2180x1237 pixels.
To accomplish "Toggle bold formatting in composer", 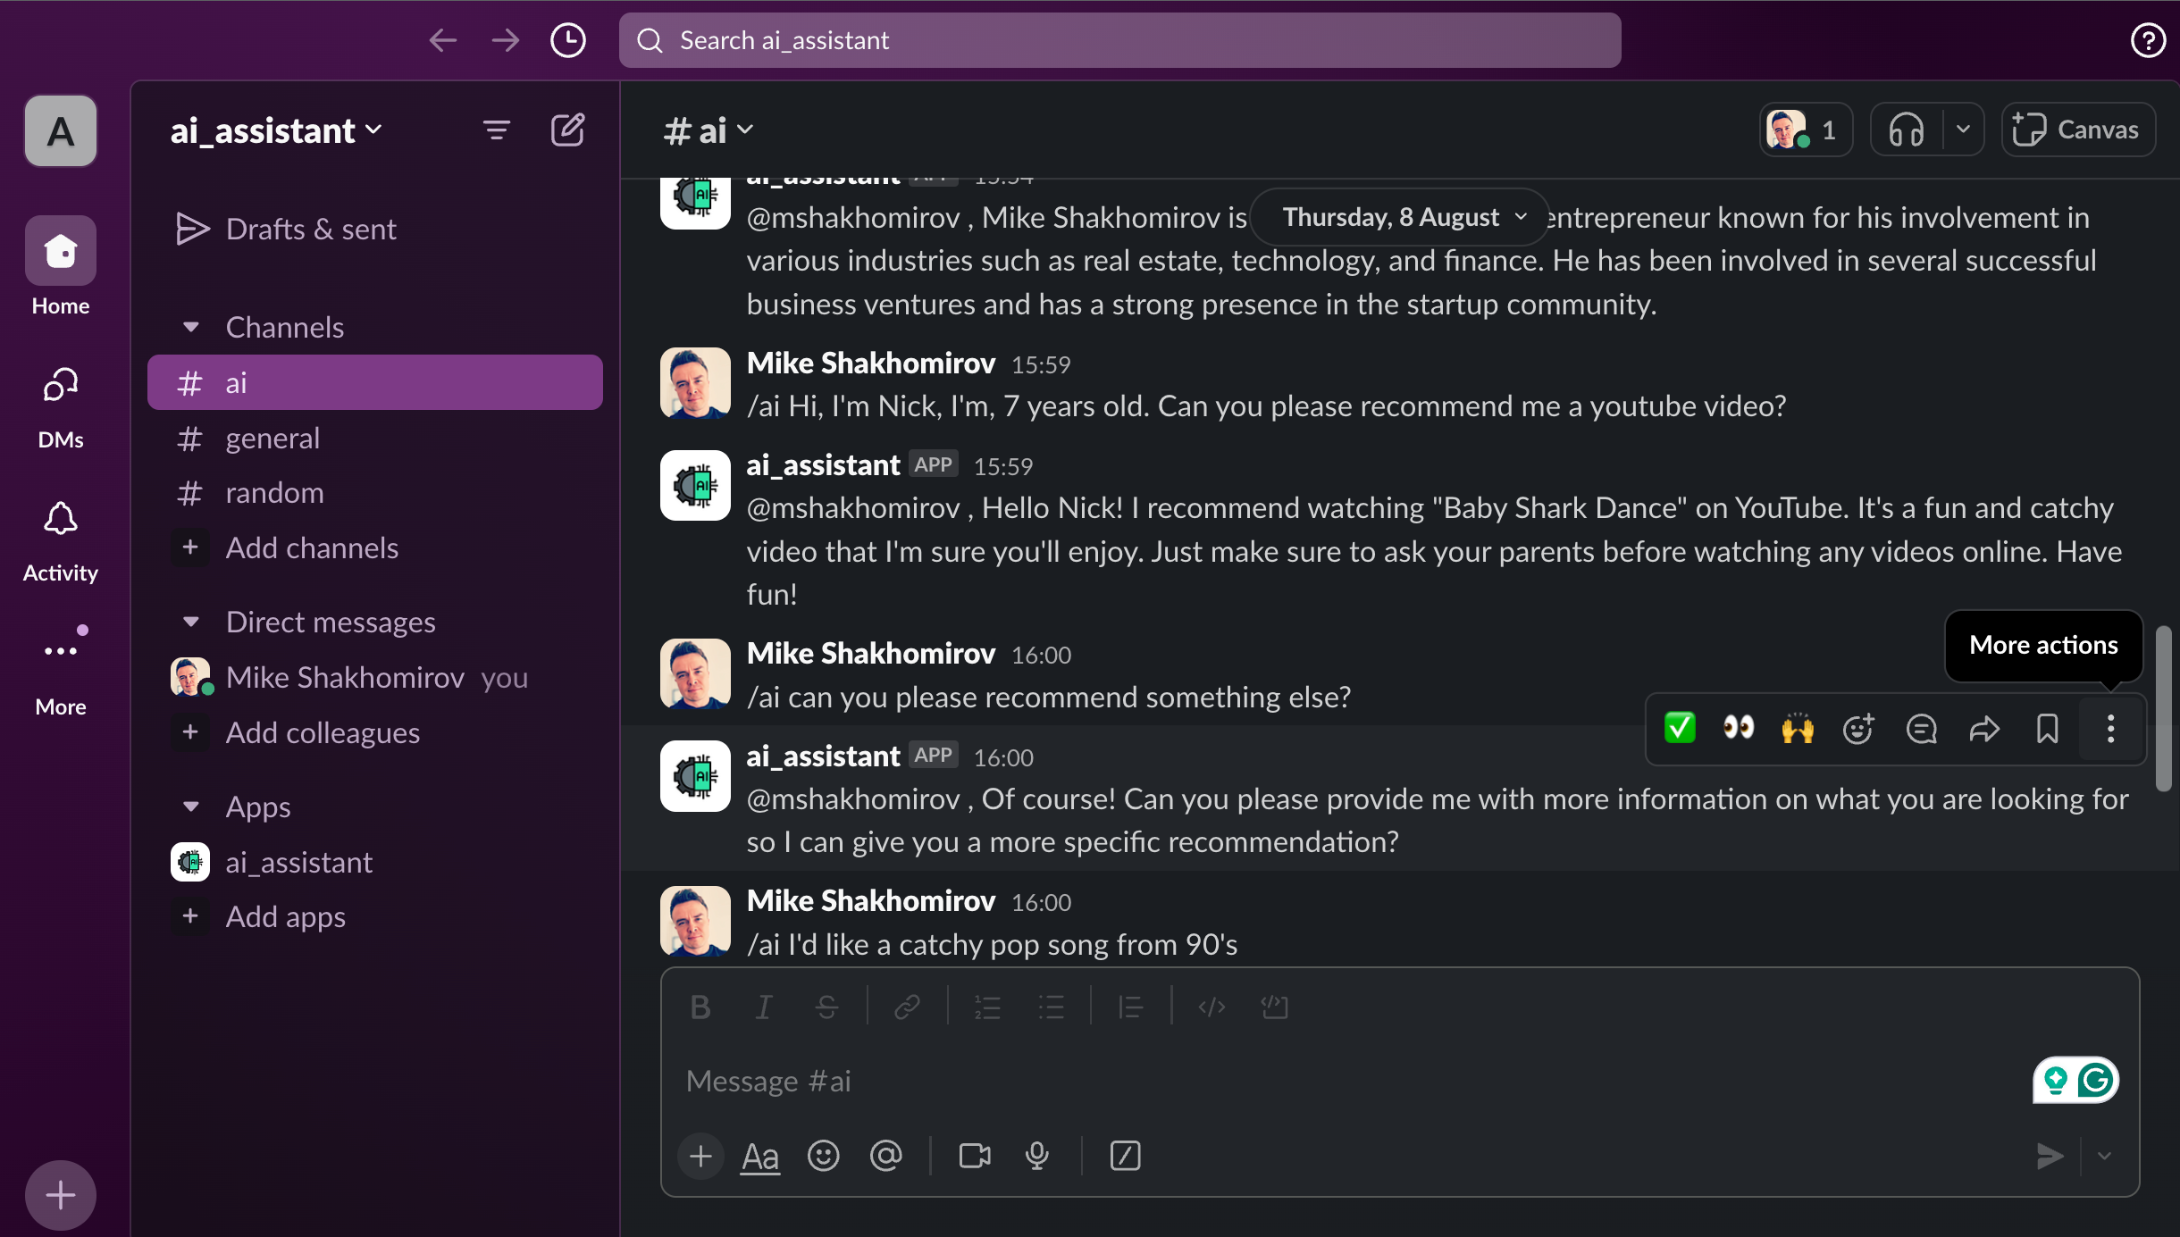I will click(700, 1007).
